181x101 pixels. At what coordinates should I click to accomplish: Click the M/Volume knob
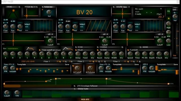90,68
